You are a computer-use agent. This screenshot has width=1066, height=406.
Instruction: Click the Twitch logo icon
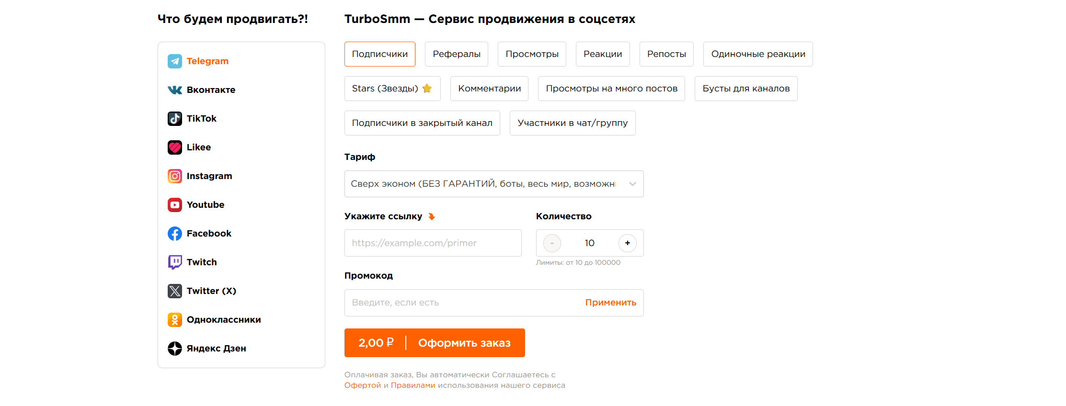175,262
